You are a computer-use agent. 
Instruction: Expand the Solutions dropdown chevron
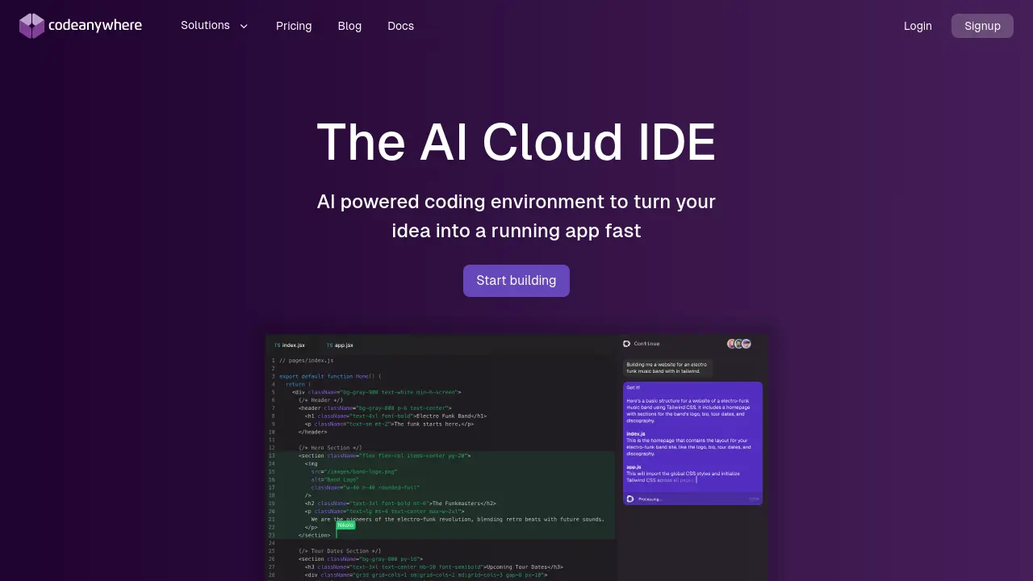pyautogui.click(x=244, y=26)
